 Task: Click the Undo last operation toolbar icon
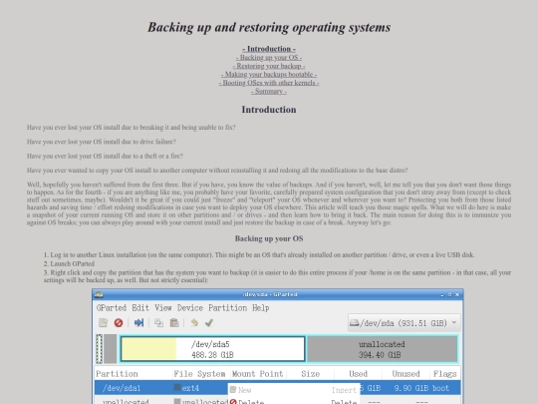[194, 322]
